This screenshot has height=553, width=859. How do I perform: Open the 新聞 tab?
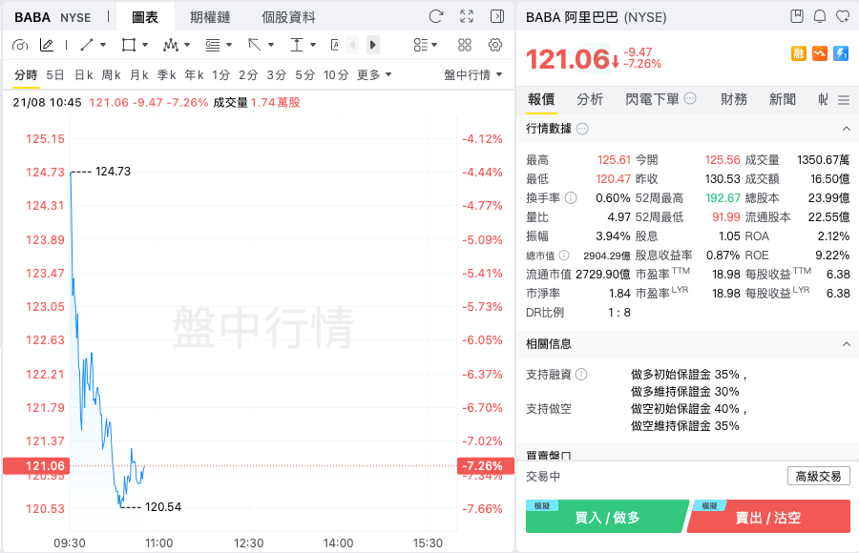[783, 99]
